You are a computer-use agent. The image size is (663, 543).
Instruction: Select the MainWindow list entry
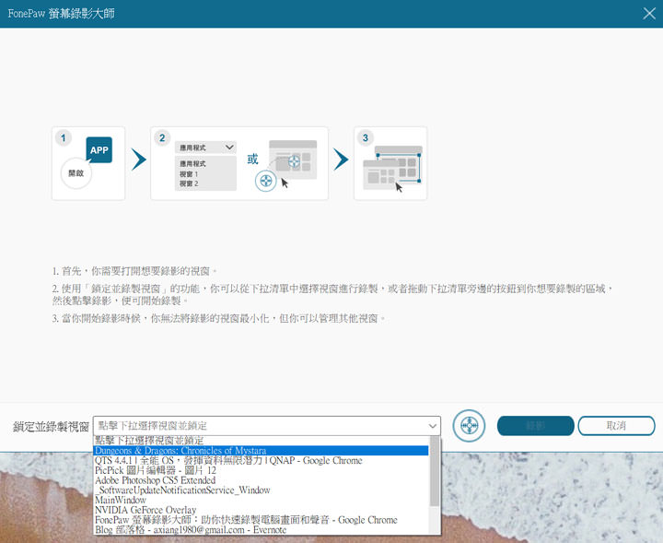tap(261, 500)
